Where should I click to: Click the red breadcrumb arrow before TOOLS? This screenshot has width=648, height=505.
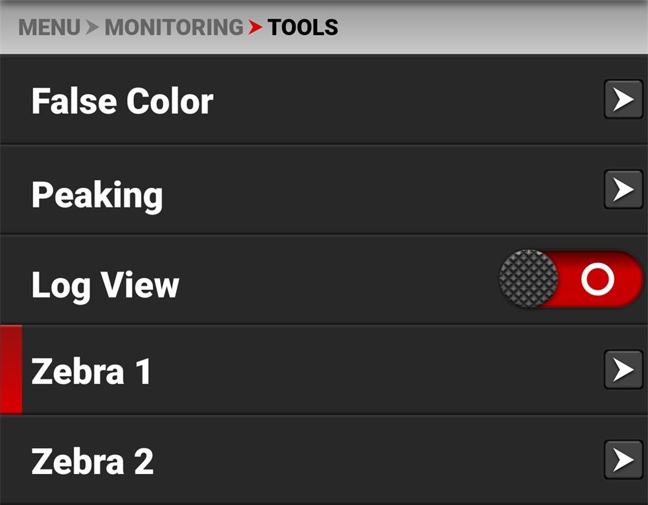pos(255,27)
